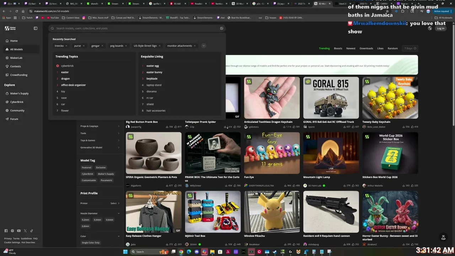The width and height of the screenshot is (455, 256).
Task: Open Discord from the taskbar
Action: 197,252
